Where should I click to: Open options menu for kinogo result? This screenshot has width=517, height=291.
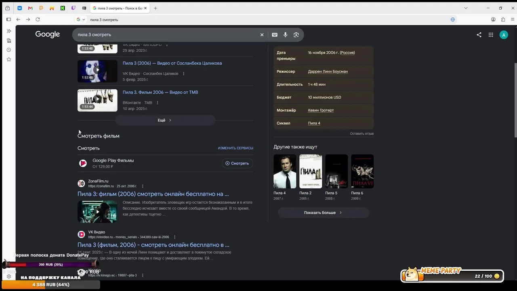(143, 276)
